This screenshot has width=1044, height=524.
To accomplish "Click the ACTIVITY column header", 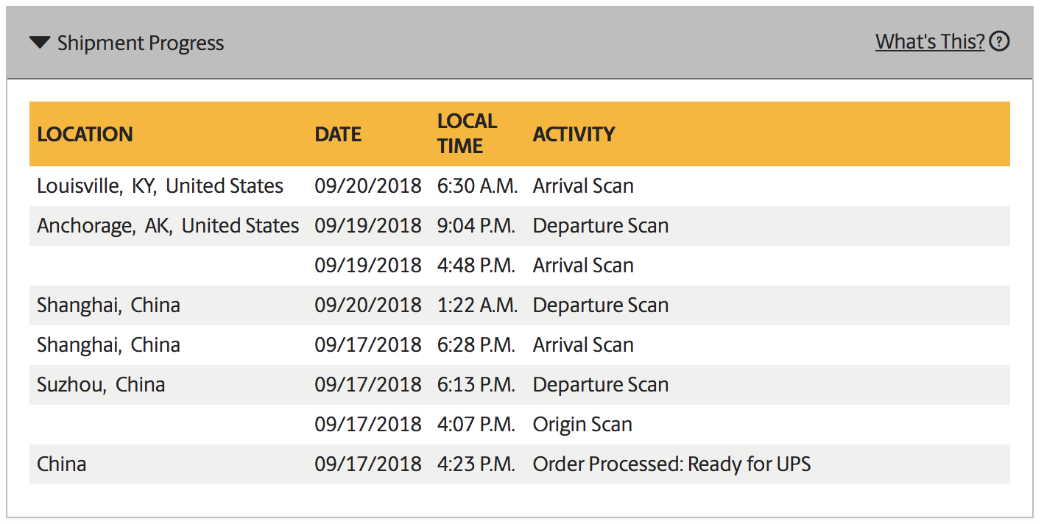I will tap(574, 134).
